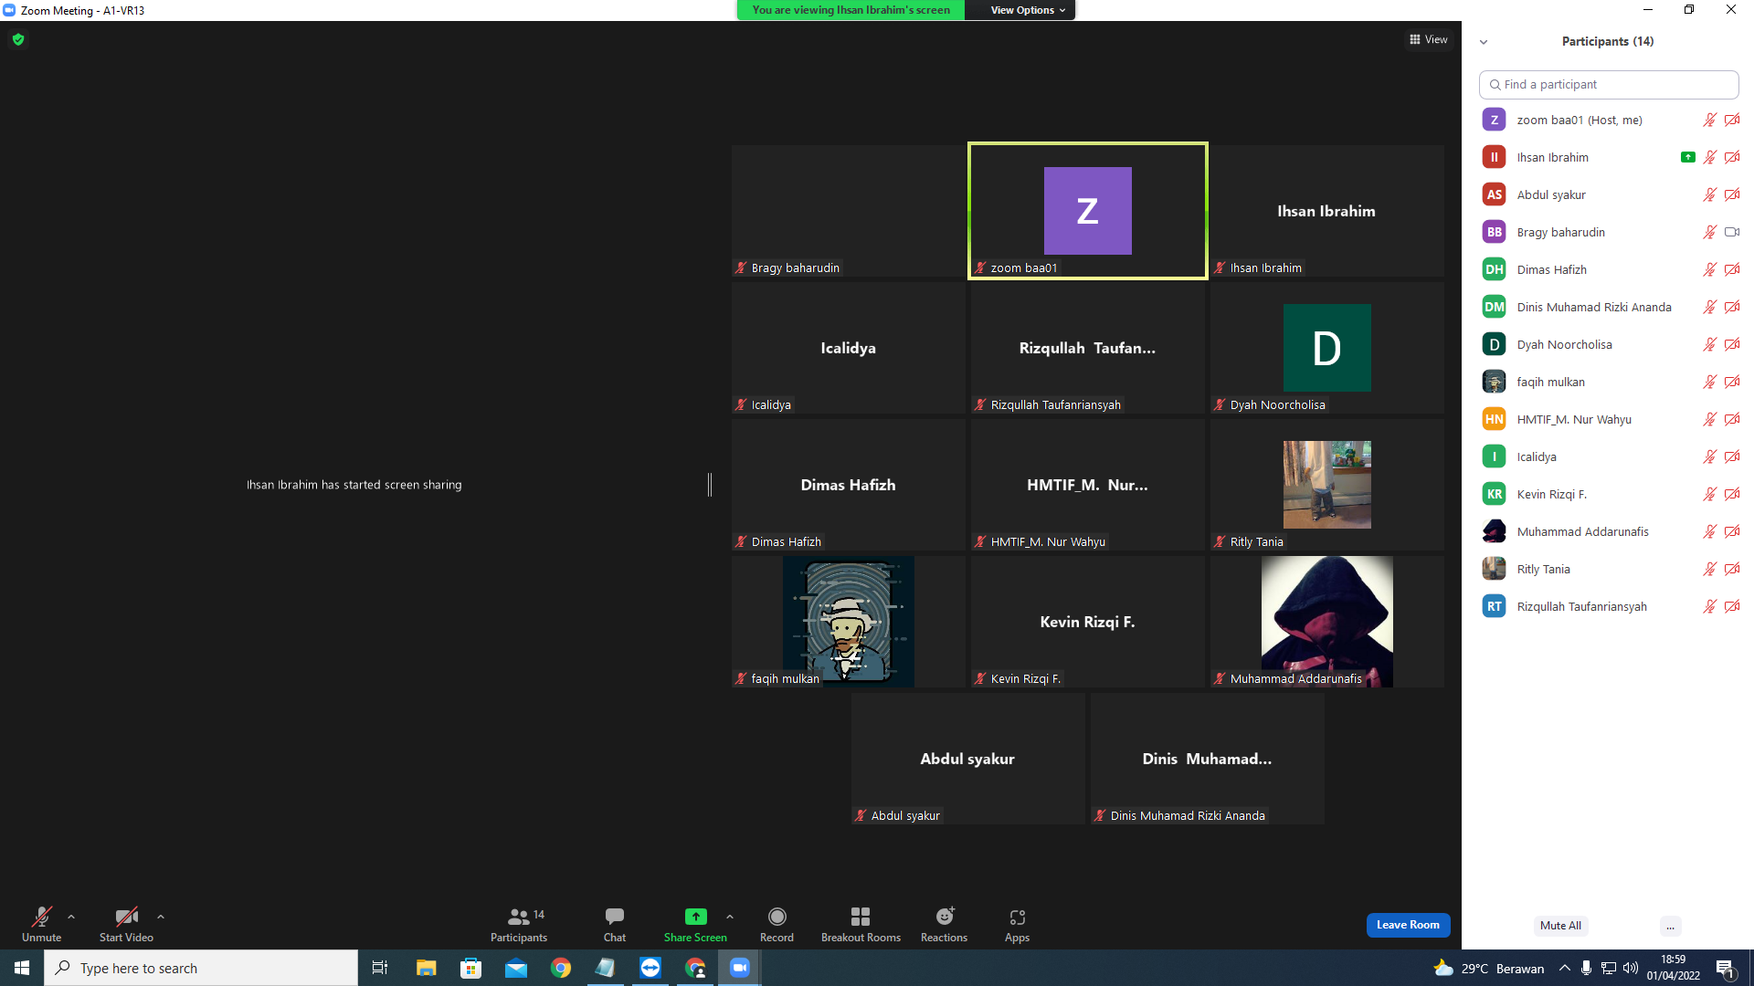The height and width of the screenshot is (986, 1754).
Task: Click the Zoom icon on the taskbar
Action: (739, 968)
